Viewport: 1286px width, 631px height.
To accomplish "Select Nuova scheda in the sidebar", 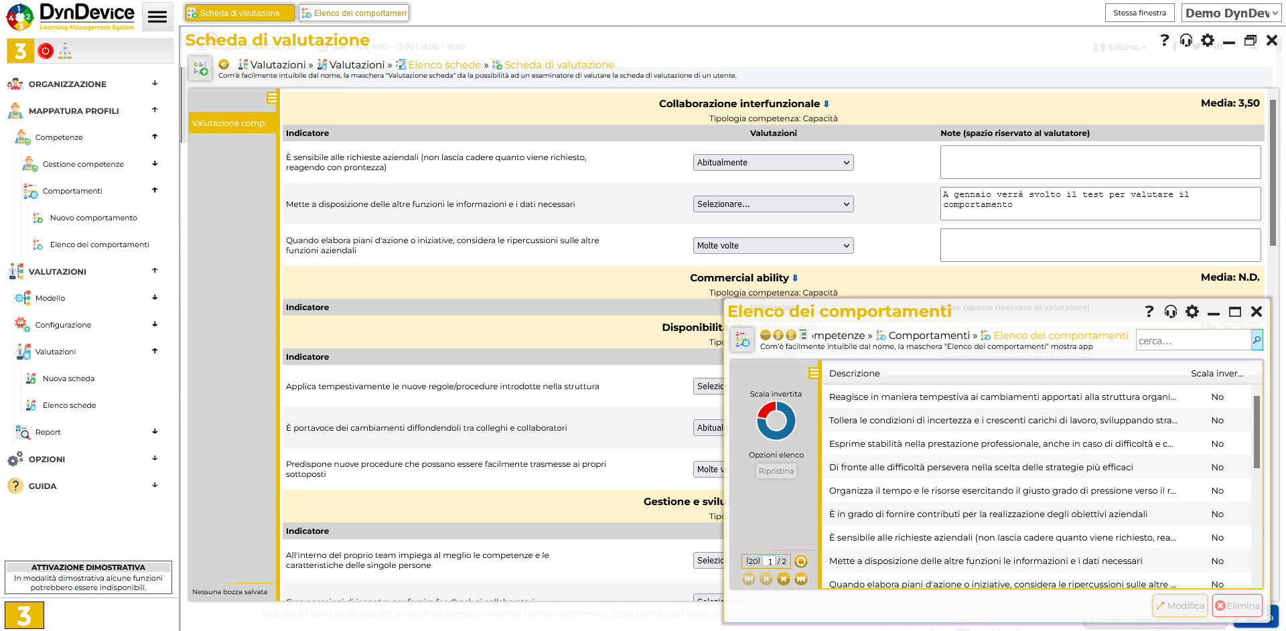I will (68, 378).
